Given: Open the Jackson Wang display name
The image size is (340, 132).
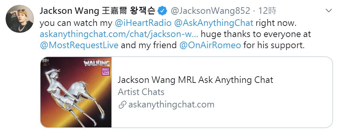Looking at the screenshot, I should coord(97,11).
